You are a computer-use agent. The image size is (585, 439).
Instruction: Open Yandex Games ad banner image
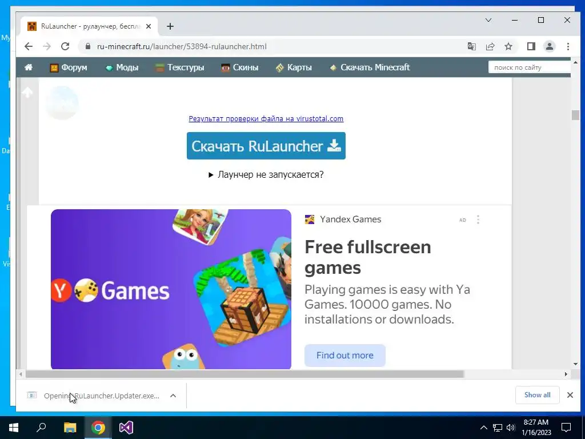(x=171, y=289)
